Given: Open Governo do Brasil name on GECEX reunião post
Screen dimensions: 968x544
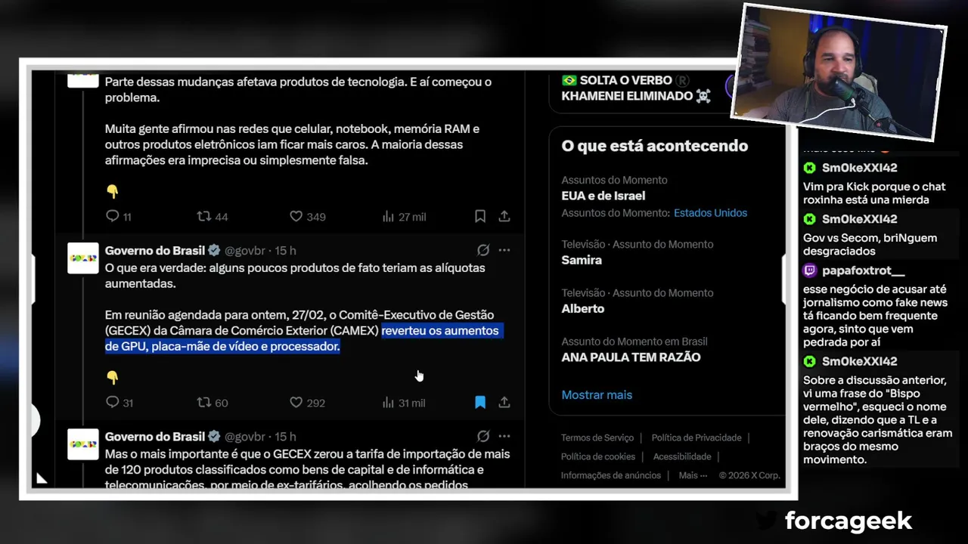Looking at the screenshot, I should (x=155, y=250).
